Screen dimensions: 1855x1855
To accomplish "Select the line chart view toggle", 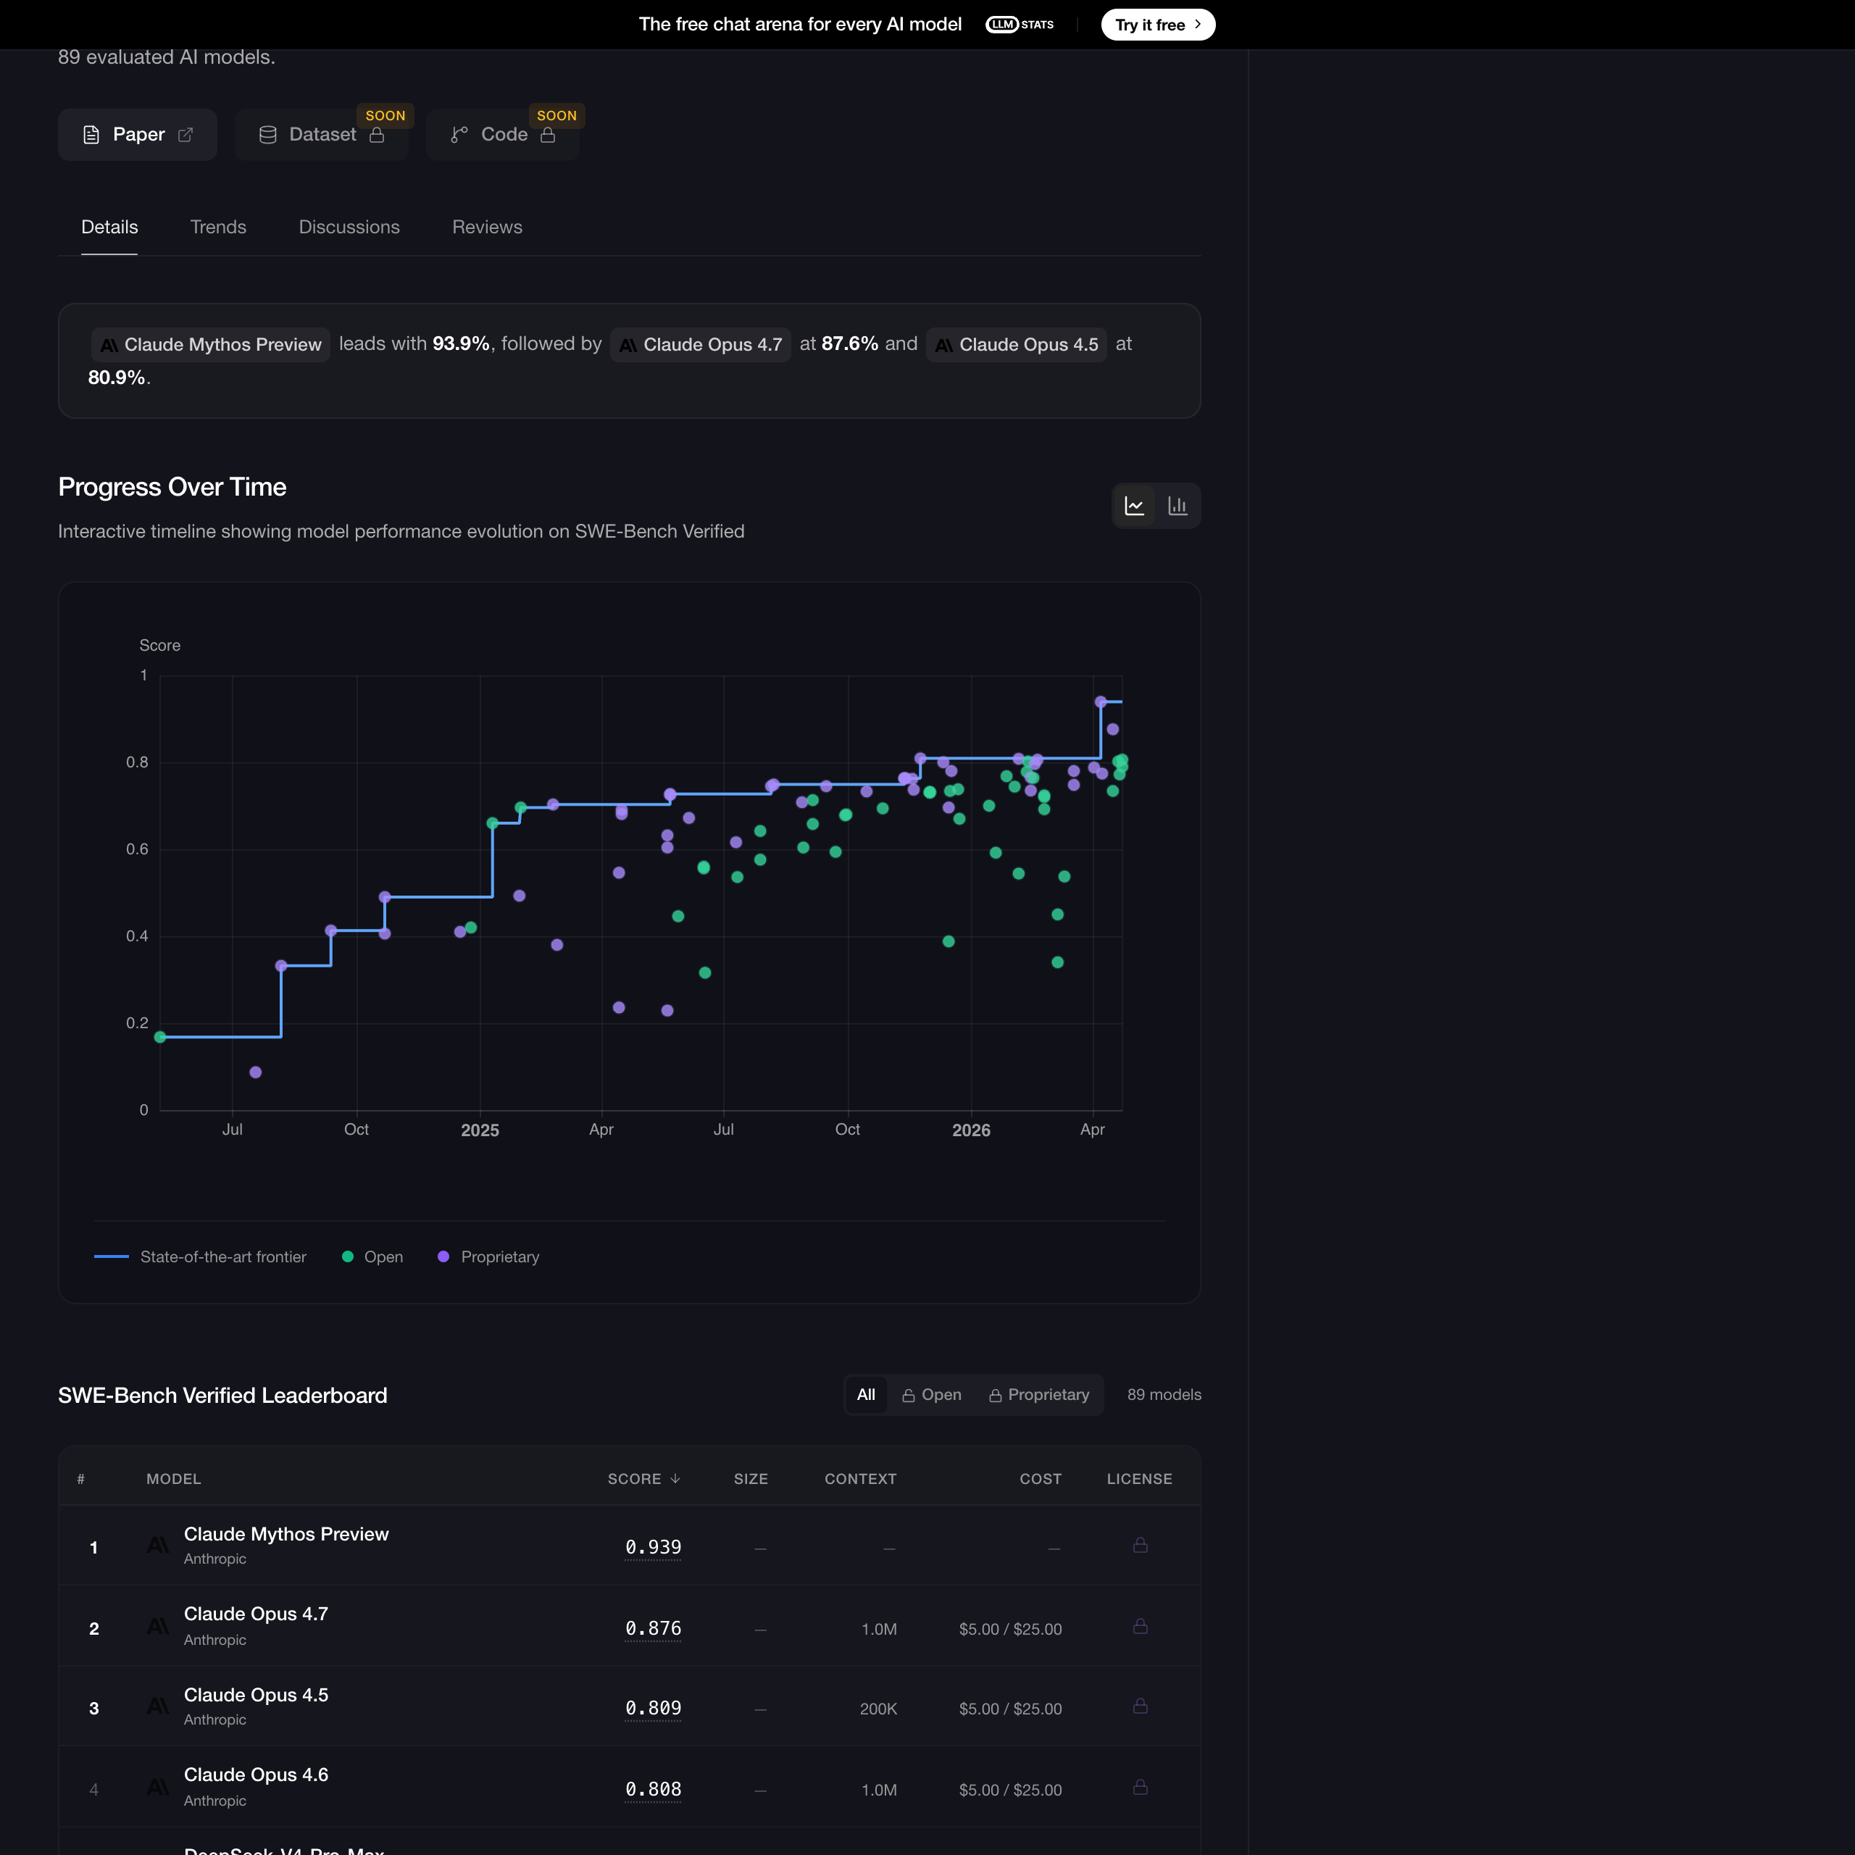I will point(1135,506).
